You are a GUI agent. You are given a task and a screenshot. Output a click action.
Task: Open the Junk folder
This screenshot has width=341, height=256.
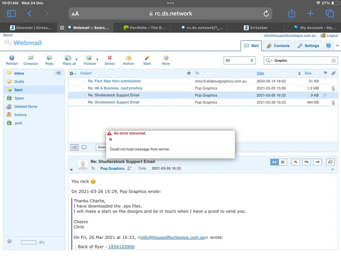coord(34,123)
